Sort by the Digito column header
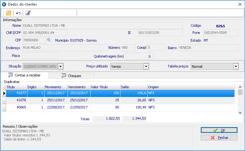 point(36,87)
